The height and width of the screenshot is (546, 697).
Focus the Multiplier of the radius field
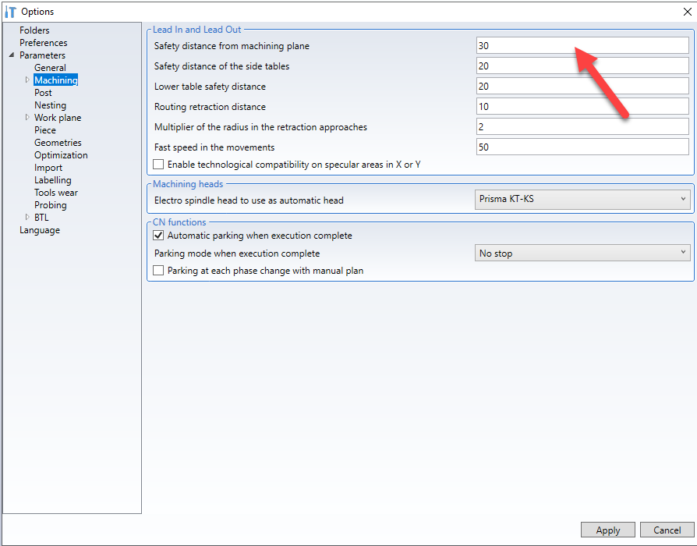coord(582,126)
